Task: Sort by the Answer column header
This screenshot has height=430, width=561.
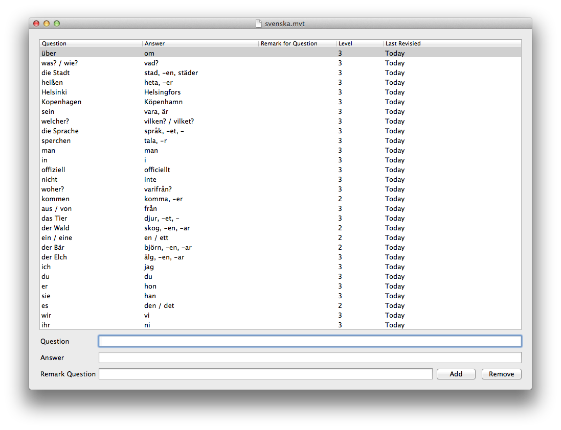Action: click(x=200, y=43)
